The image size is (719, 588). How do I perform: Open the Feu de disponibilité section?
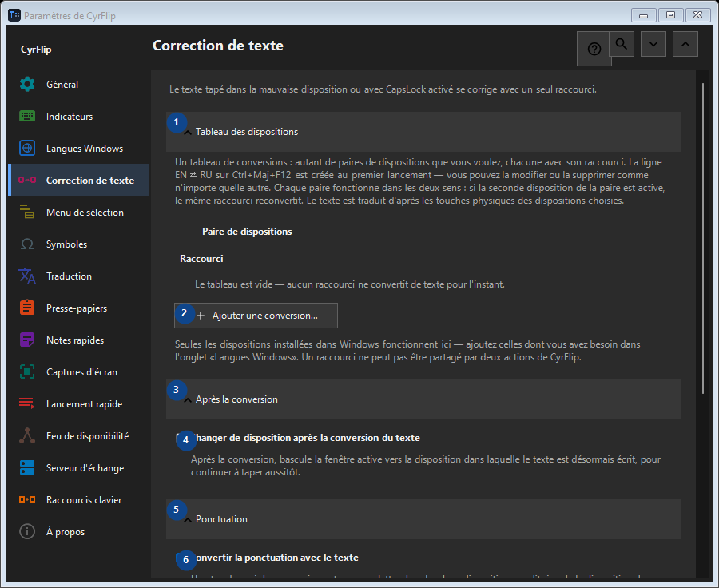coord(78,435)
